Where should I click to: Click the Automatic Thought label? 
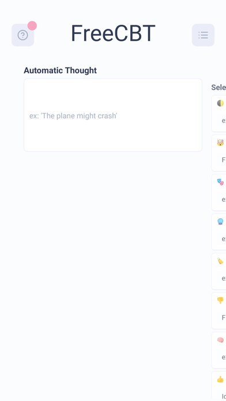pyautogui.click(x=60, y=70)
